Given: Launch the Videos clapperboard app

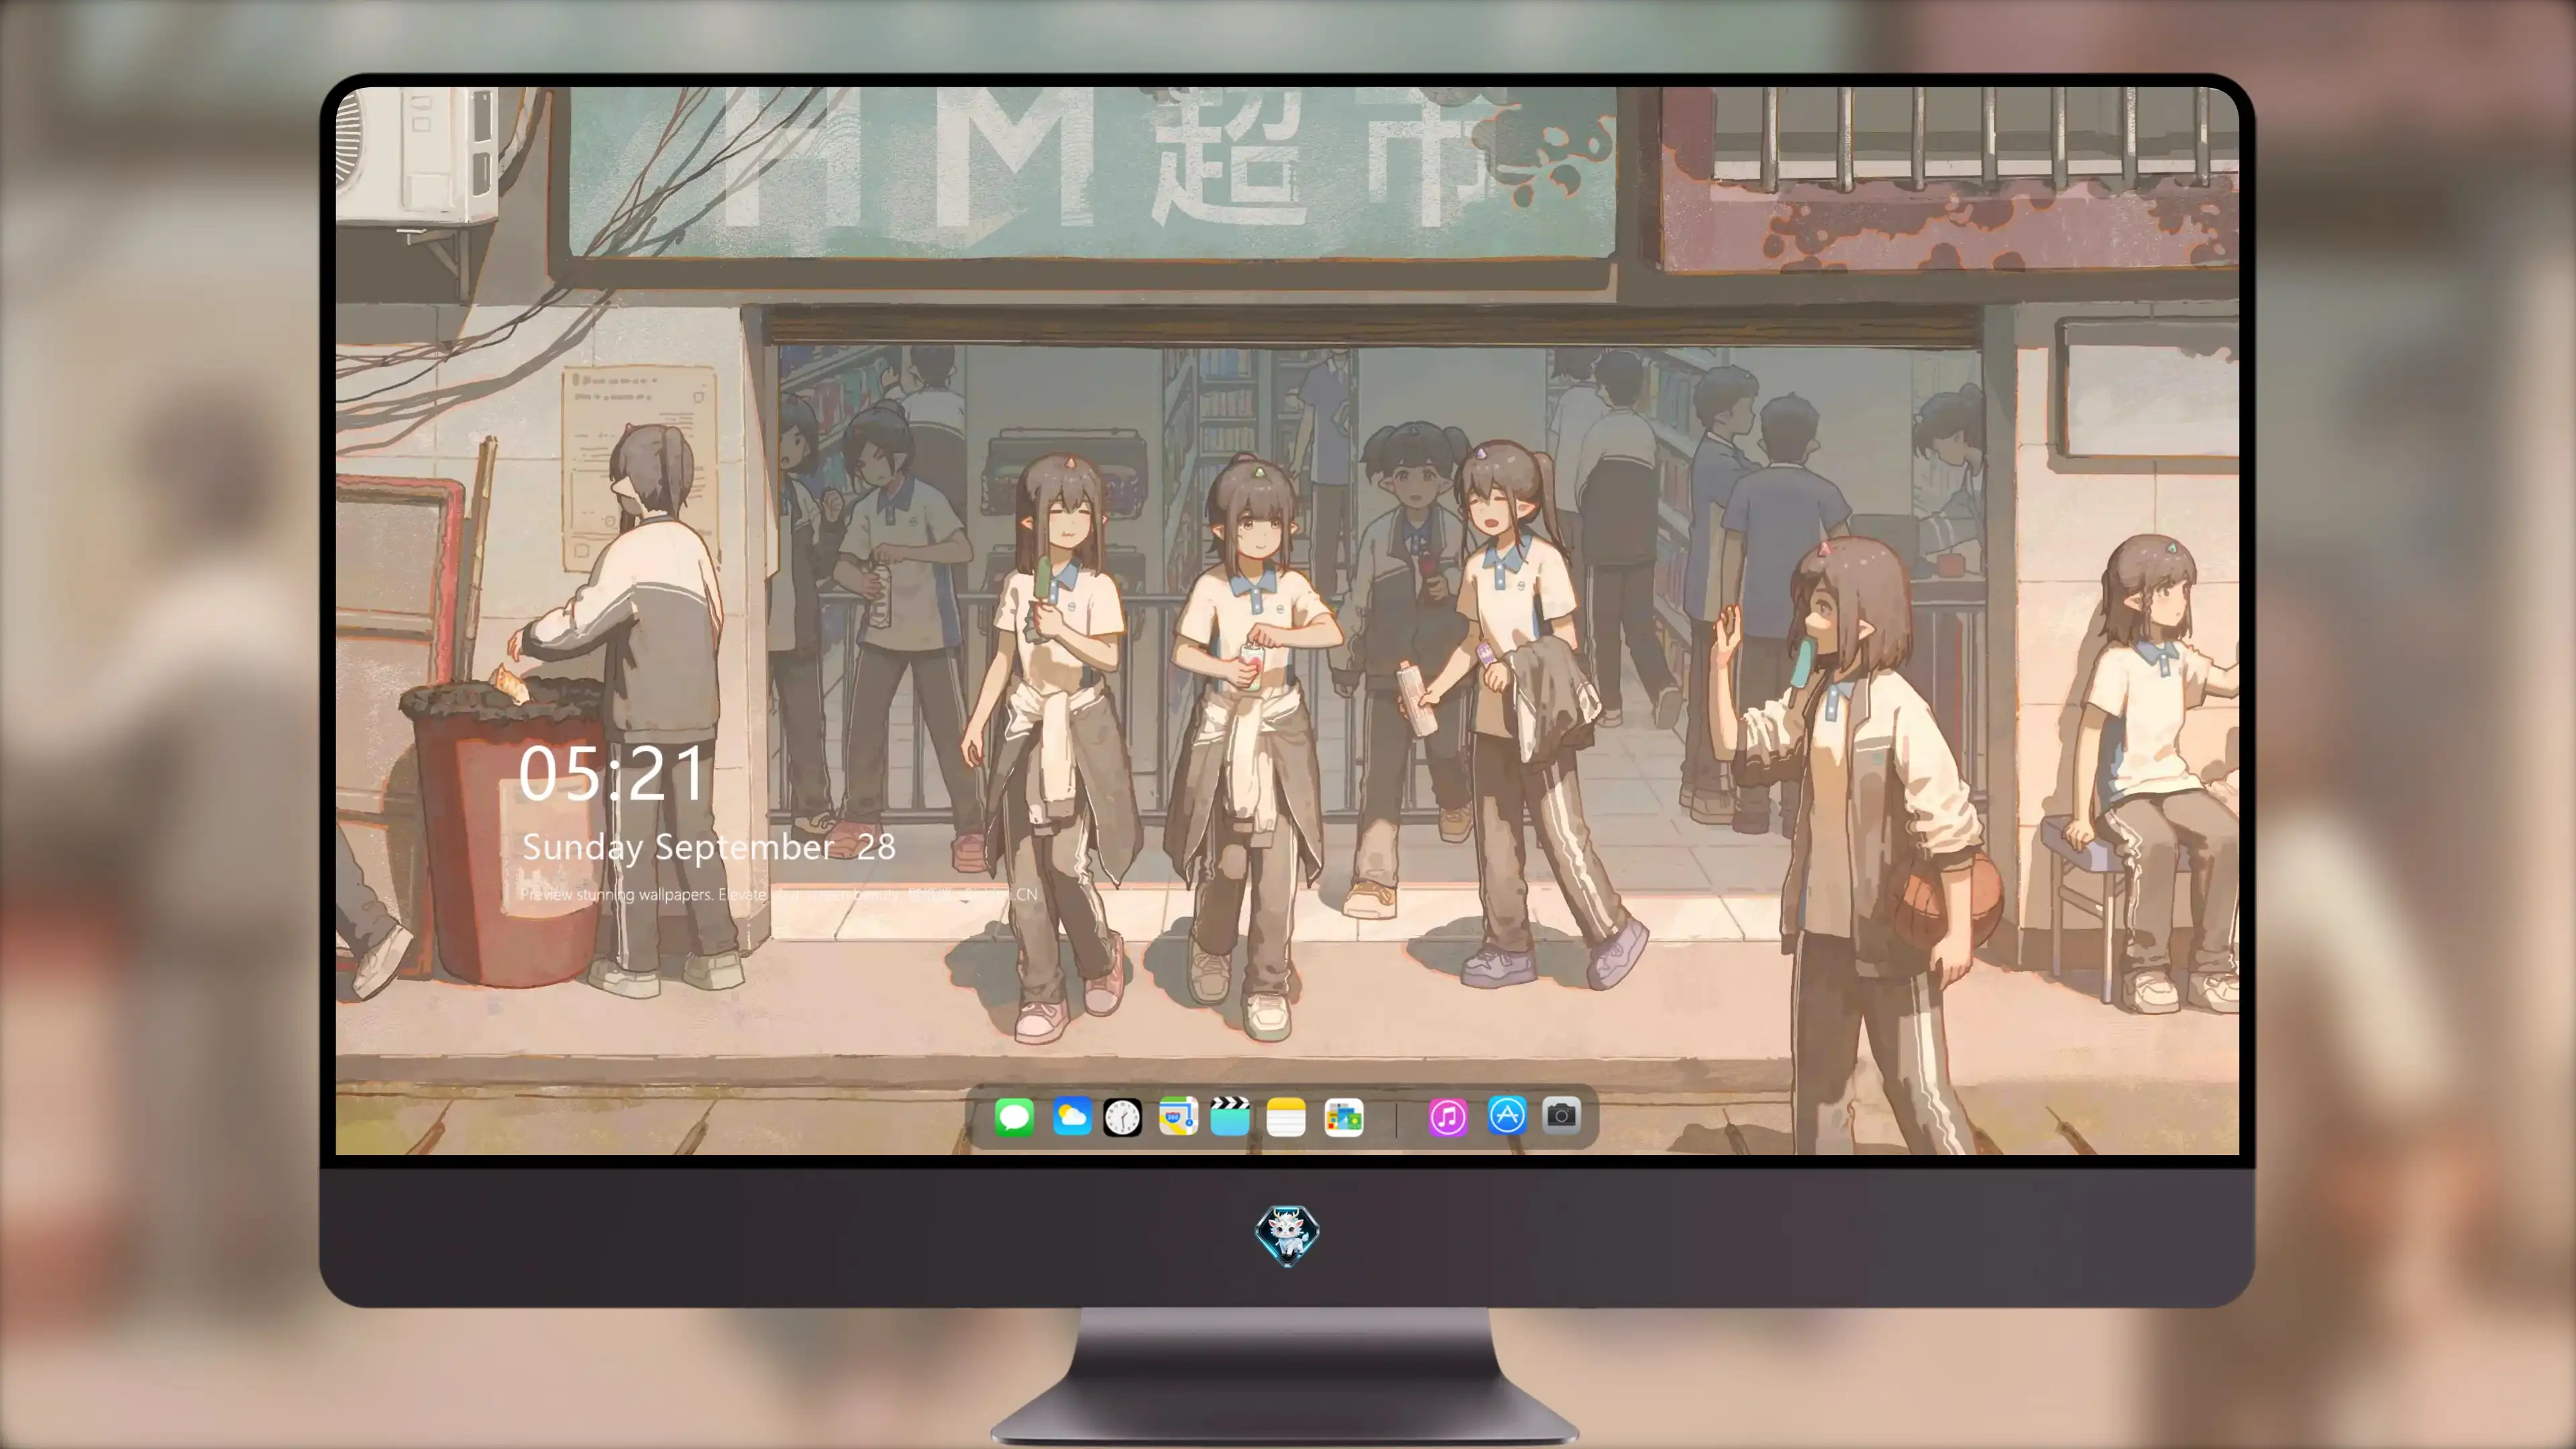Looking at the screenshot, I should (x=1230, y=1116).
